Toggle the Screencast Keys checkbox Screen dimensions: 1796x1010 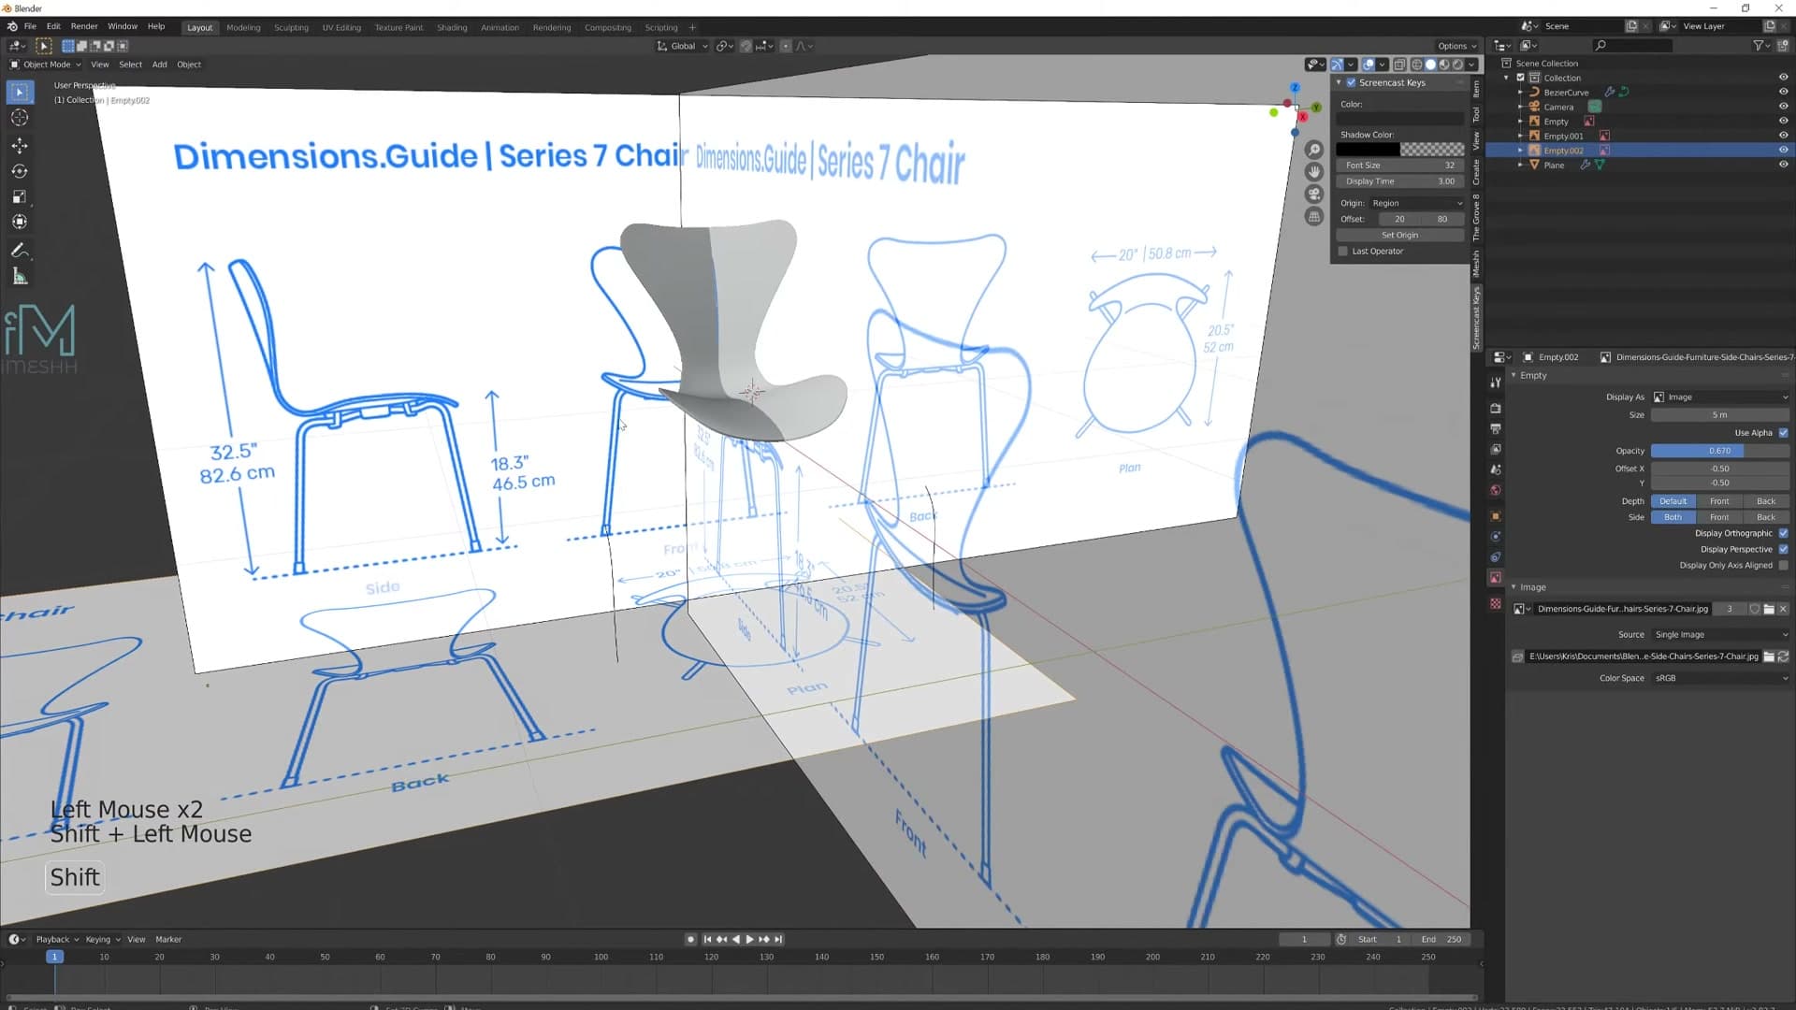[1351, 82]
